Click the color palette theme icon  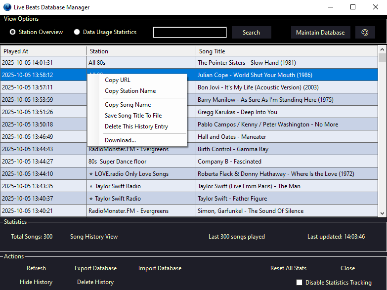pyautogui.click(x=365, y=33)
